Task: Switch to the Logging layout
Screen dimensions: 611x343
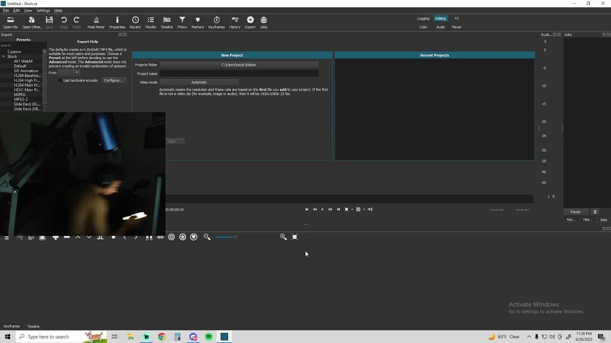Action: 423,19
